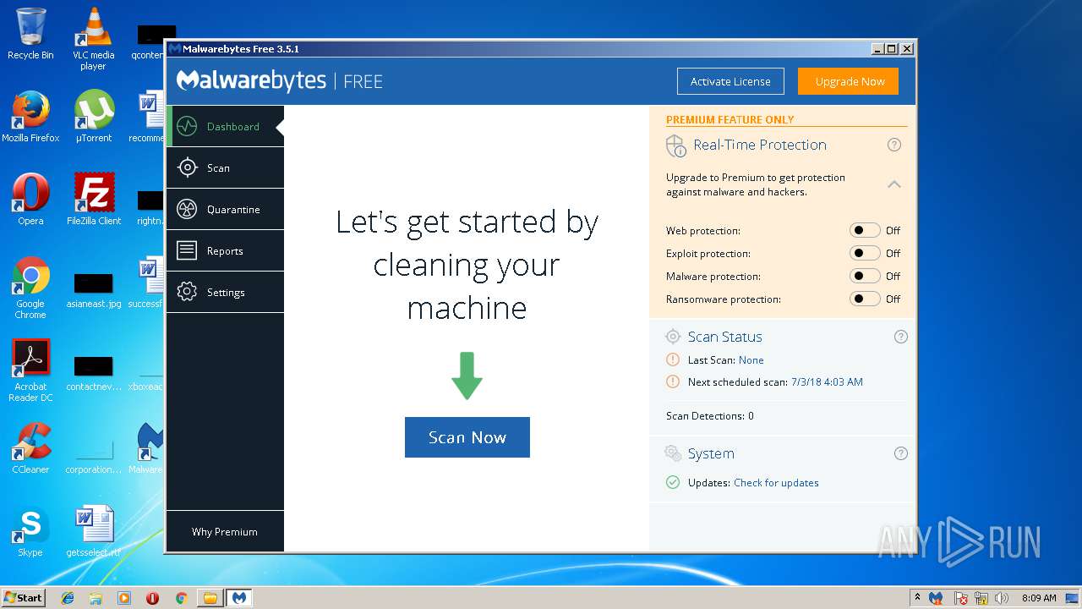Click the Malwarebytes taskbar button
Screen dimensions: 1082x609
[239, 598]
